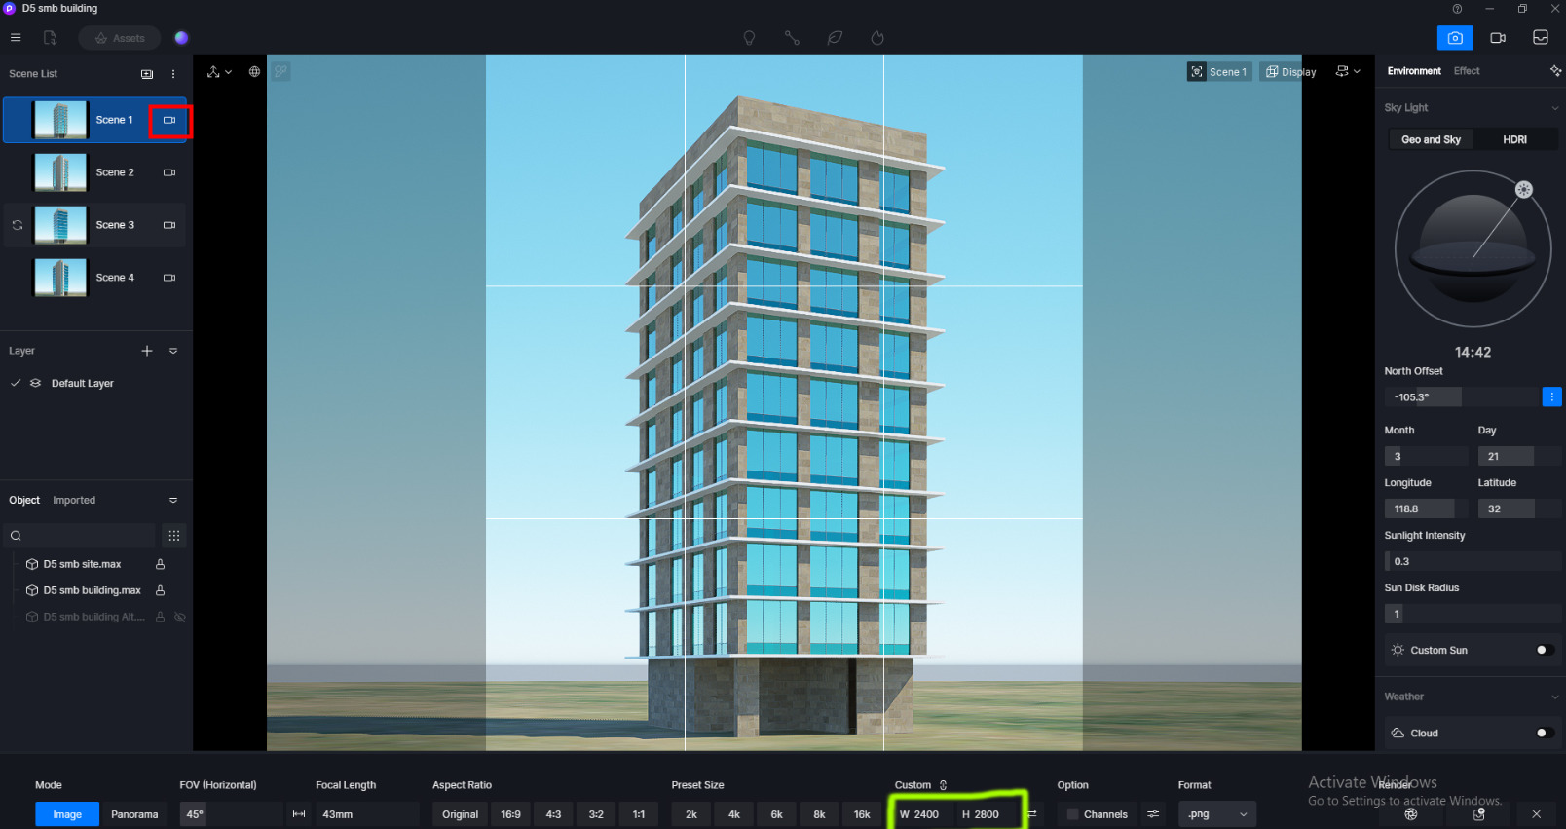Select Scene 4 thumbnail
Viewport: 1566px width, 829px height.
[60, 278]
